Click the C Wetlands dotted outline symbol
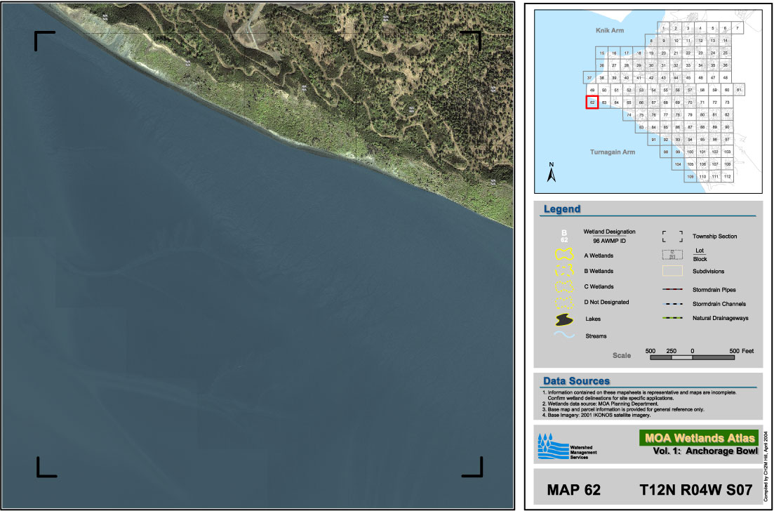 click(x=563, y=287)
